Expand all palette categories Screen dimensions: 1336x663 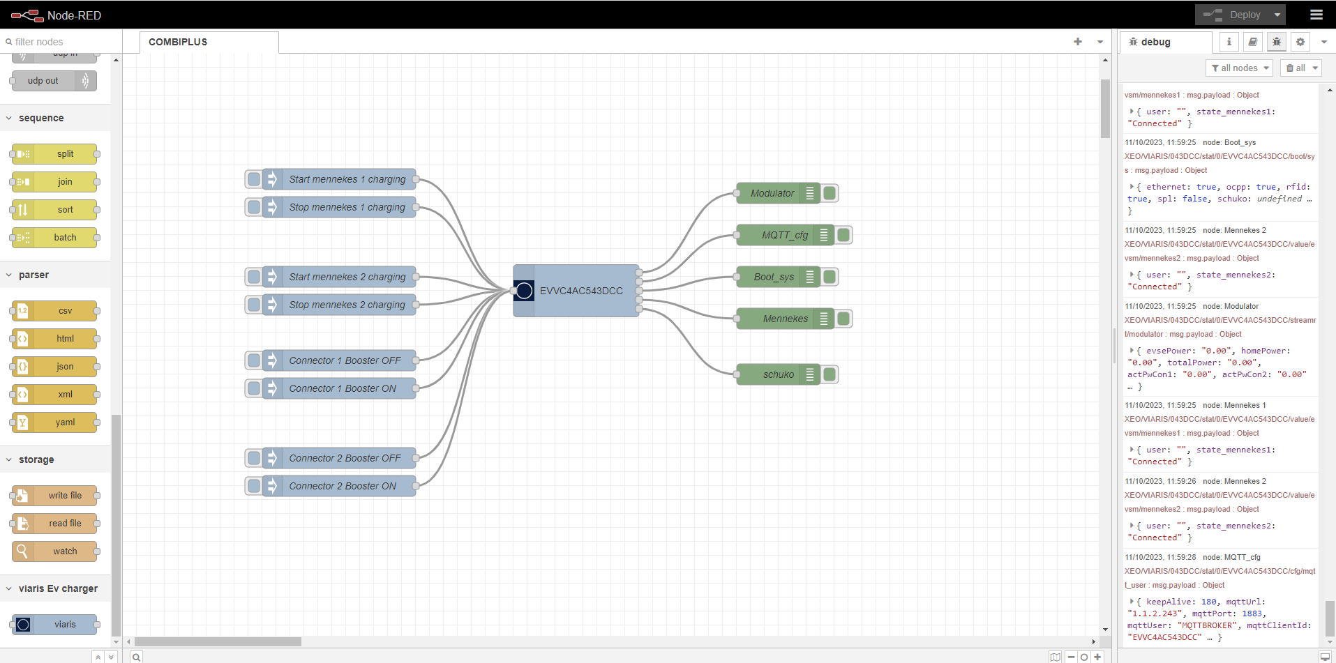coord(111,657)
